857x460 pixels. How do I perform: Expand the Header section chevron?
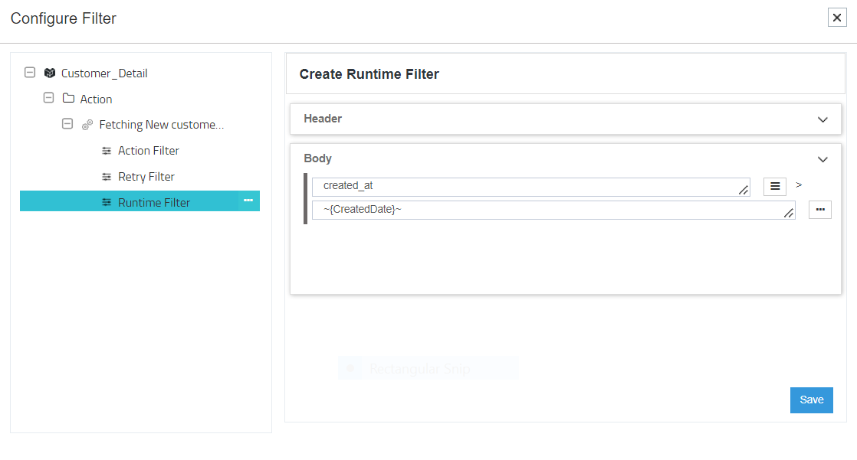[823, 119]
